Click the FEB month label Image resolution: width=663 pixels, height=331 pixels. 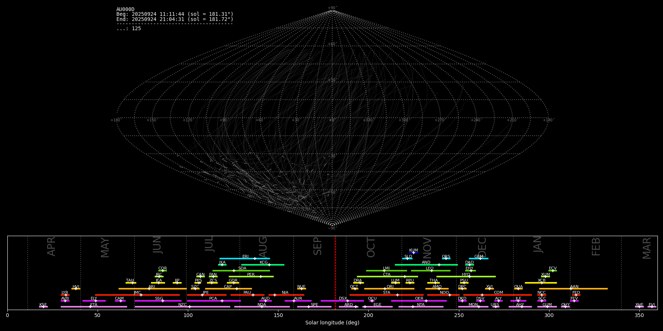click(596, 247)
